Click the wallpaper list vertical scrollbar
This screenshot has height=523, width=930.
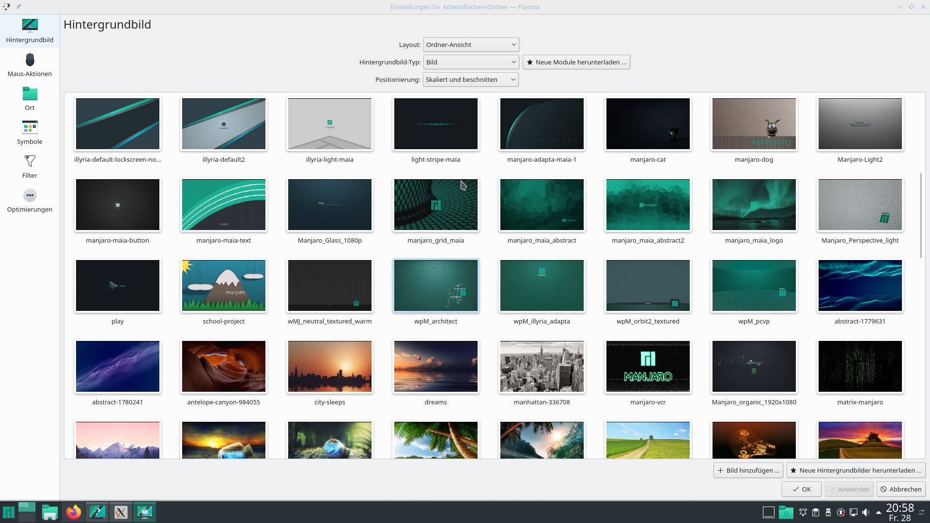click(921, 215)
